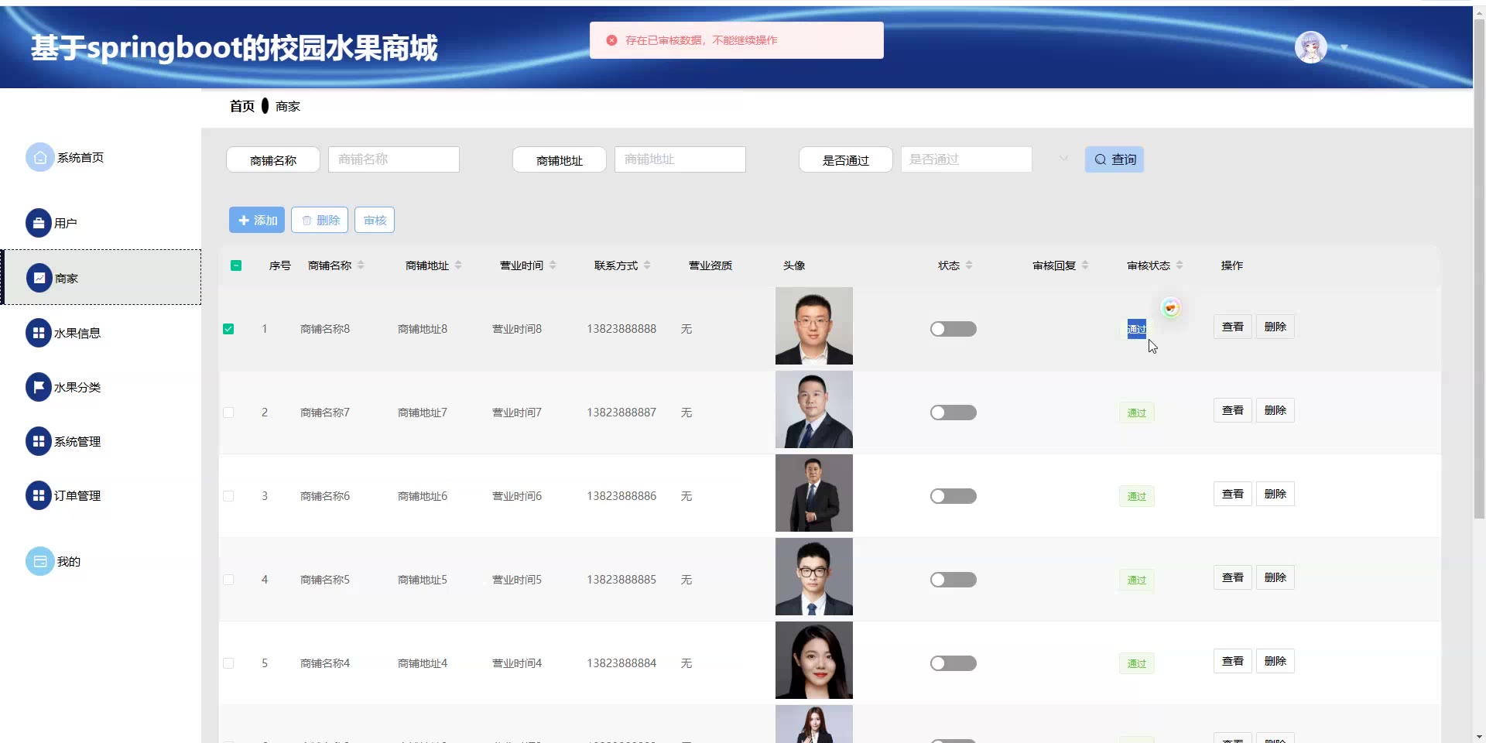1486x743 pixels.
Task: Click the 商铺名称 search input field
Action: (x=393, y=159)
